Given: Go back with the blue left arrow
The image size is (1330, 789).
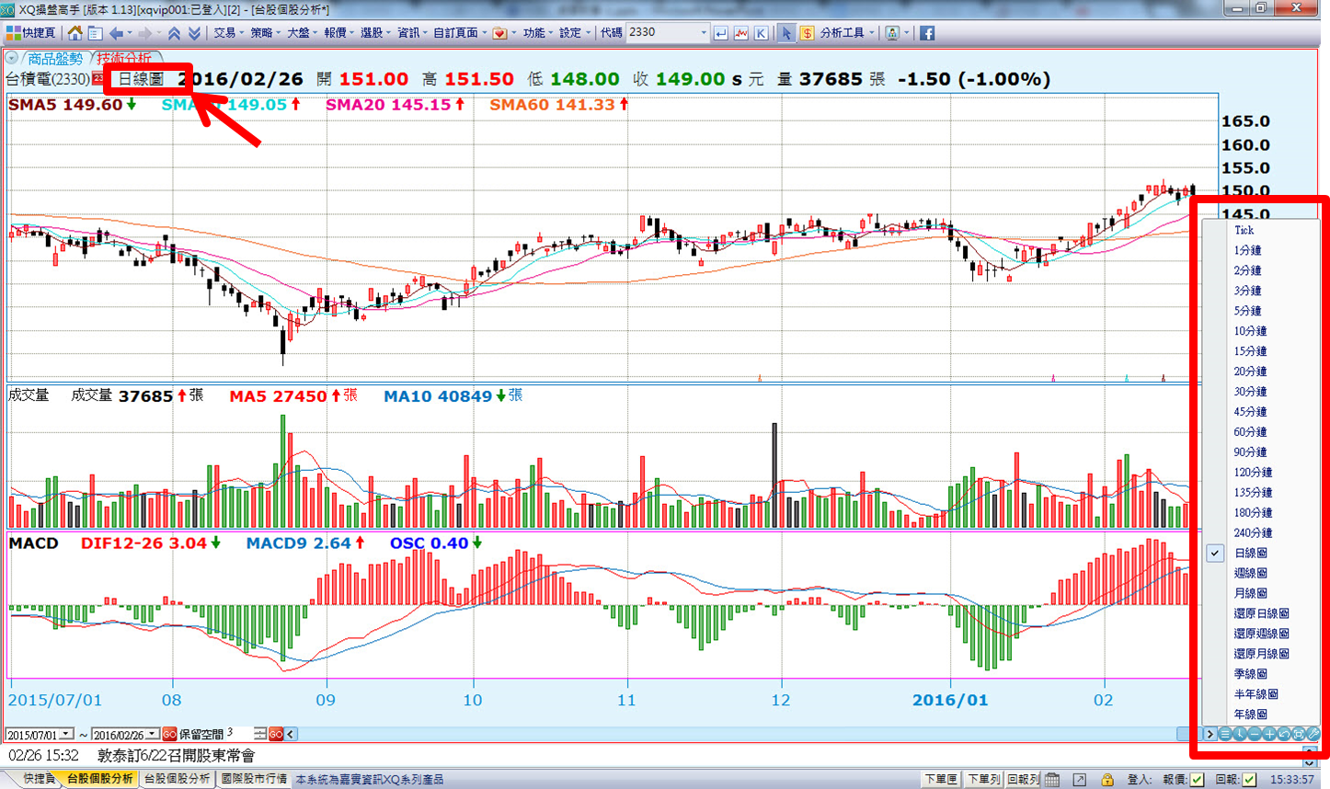Looking at the screenshot, I should [x=116, y=33].
